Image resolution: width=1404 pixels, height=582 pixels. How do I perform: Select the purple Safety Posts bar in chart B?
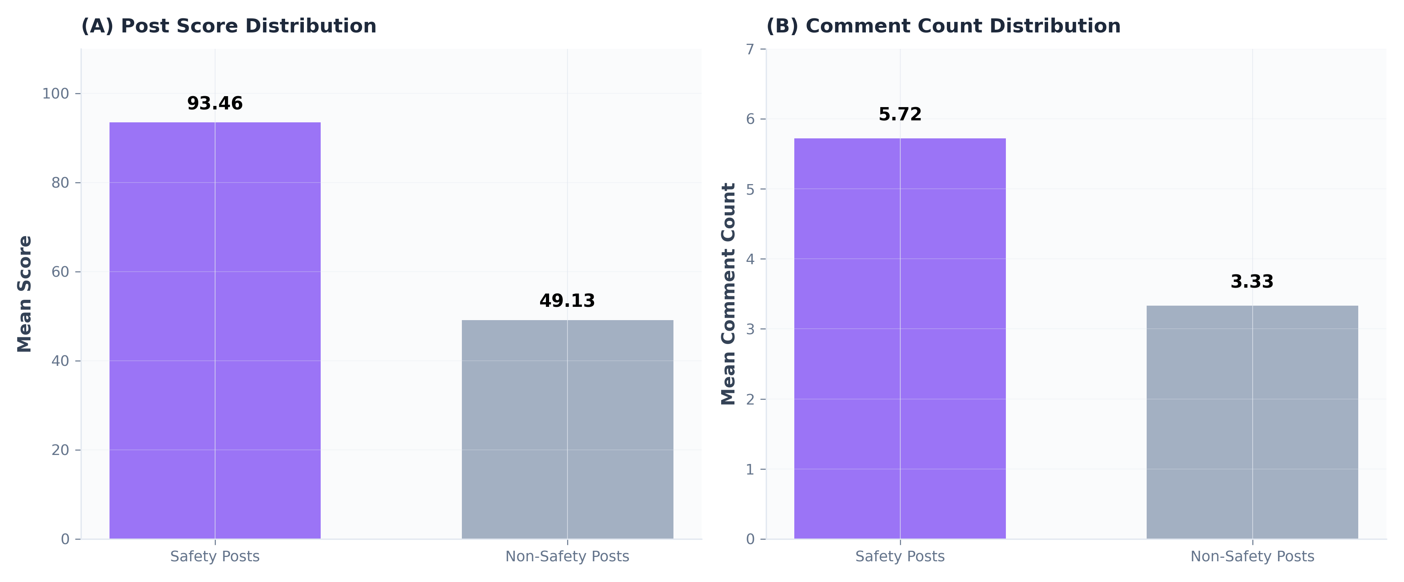coord(899,338)
